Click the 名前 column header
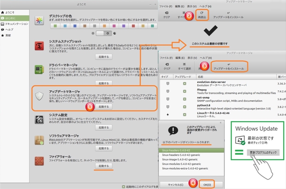The height and width of the screenshot is (189, 286). coord(236,77)
